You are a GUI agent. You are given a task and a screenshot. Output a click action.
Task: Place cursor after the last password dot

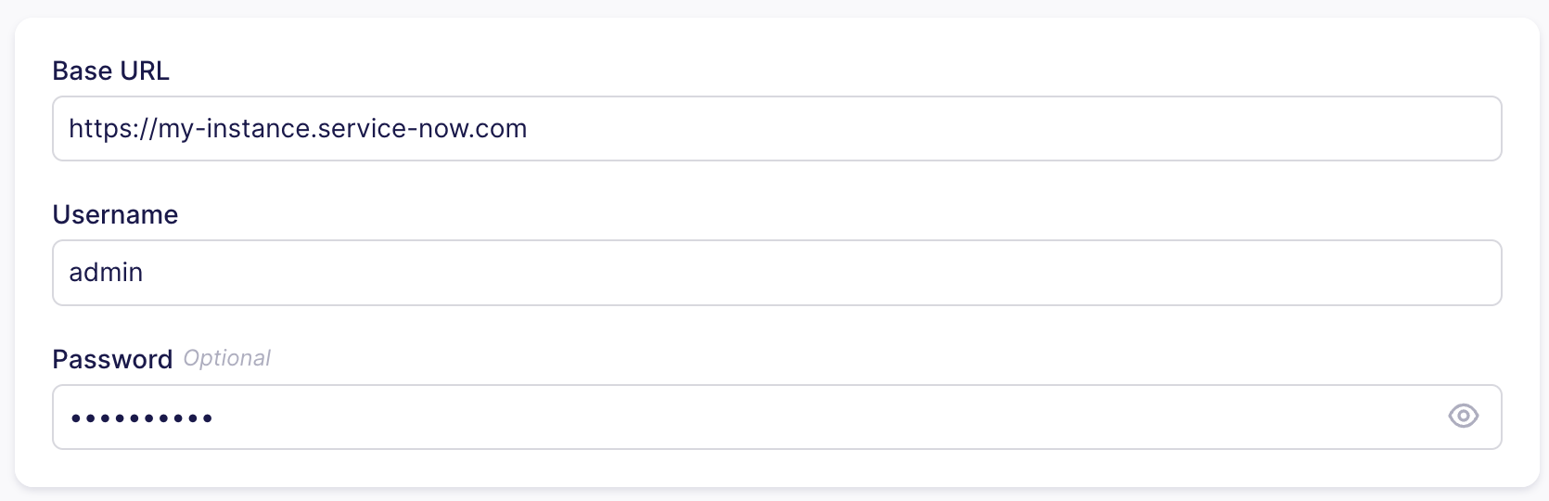tap(215, 418)
